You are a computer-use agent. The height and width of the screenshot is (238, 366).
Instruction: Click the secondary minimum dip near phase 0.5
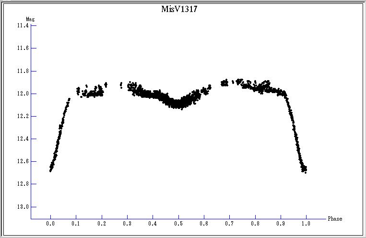[x=178, y=103]
